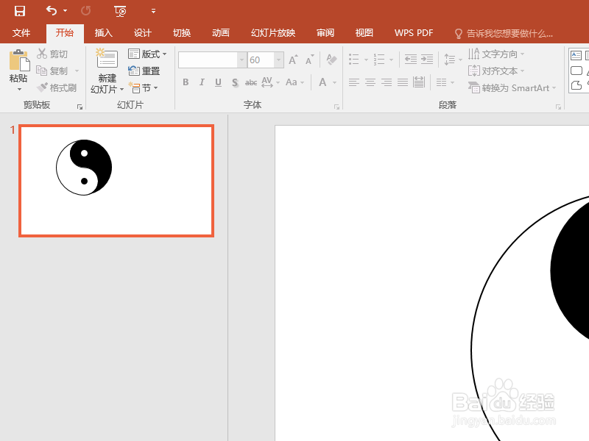This screenshot has width=589, height=441.
Task: Toggle text shadow S
Action: [235, 82]
